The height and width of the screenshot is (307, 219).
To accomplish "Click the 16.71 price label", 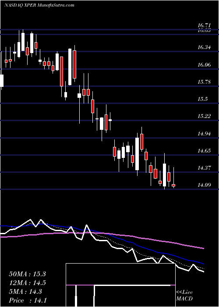I will 204,25.
